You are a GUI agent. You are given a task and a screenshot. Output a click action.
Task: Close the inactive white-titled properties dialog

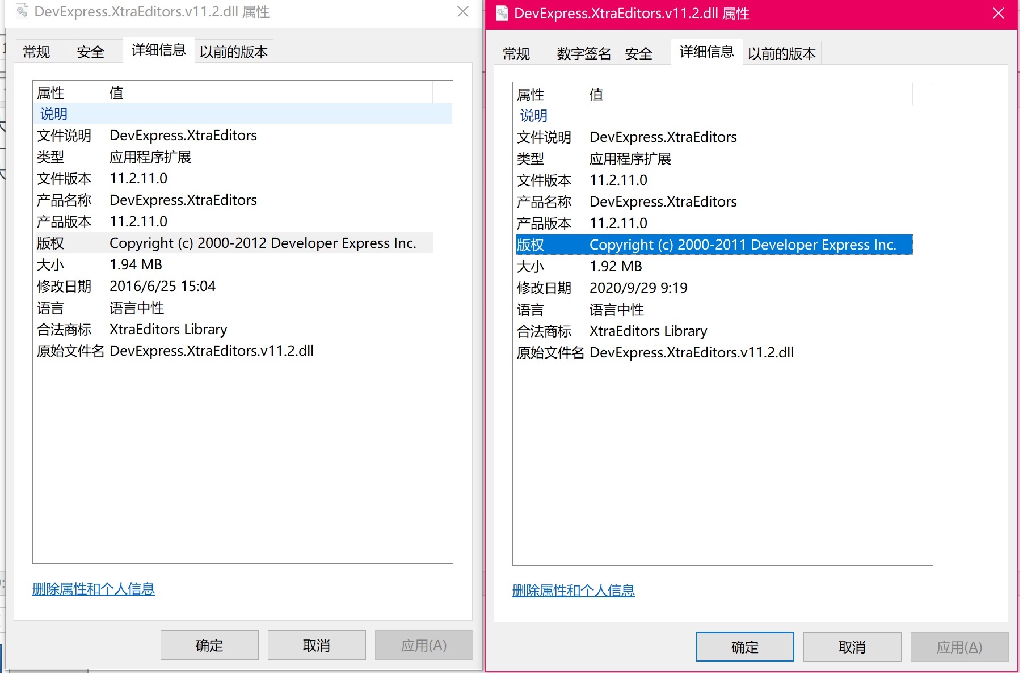point(463,12)
